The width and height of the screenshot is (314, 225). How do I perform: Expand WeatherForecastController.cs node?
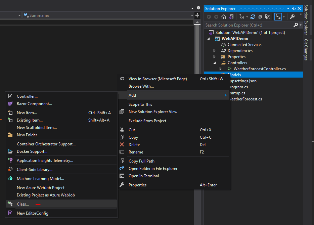[221, 69]
